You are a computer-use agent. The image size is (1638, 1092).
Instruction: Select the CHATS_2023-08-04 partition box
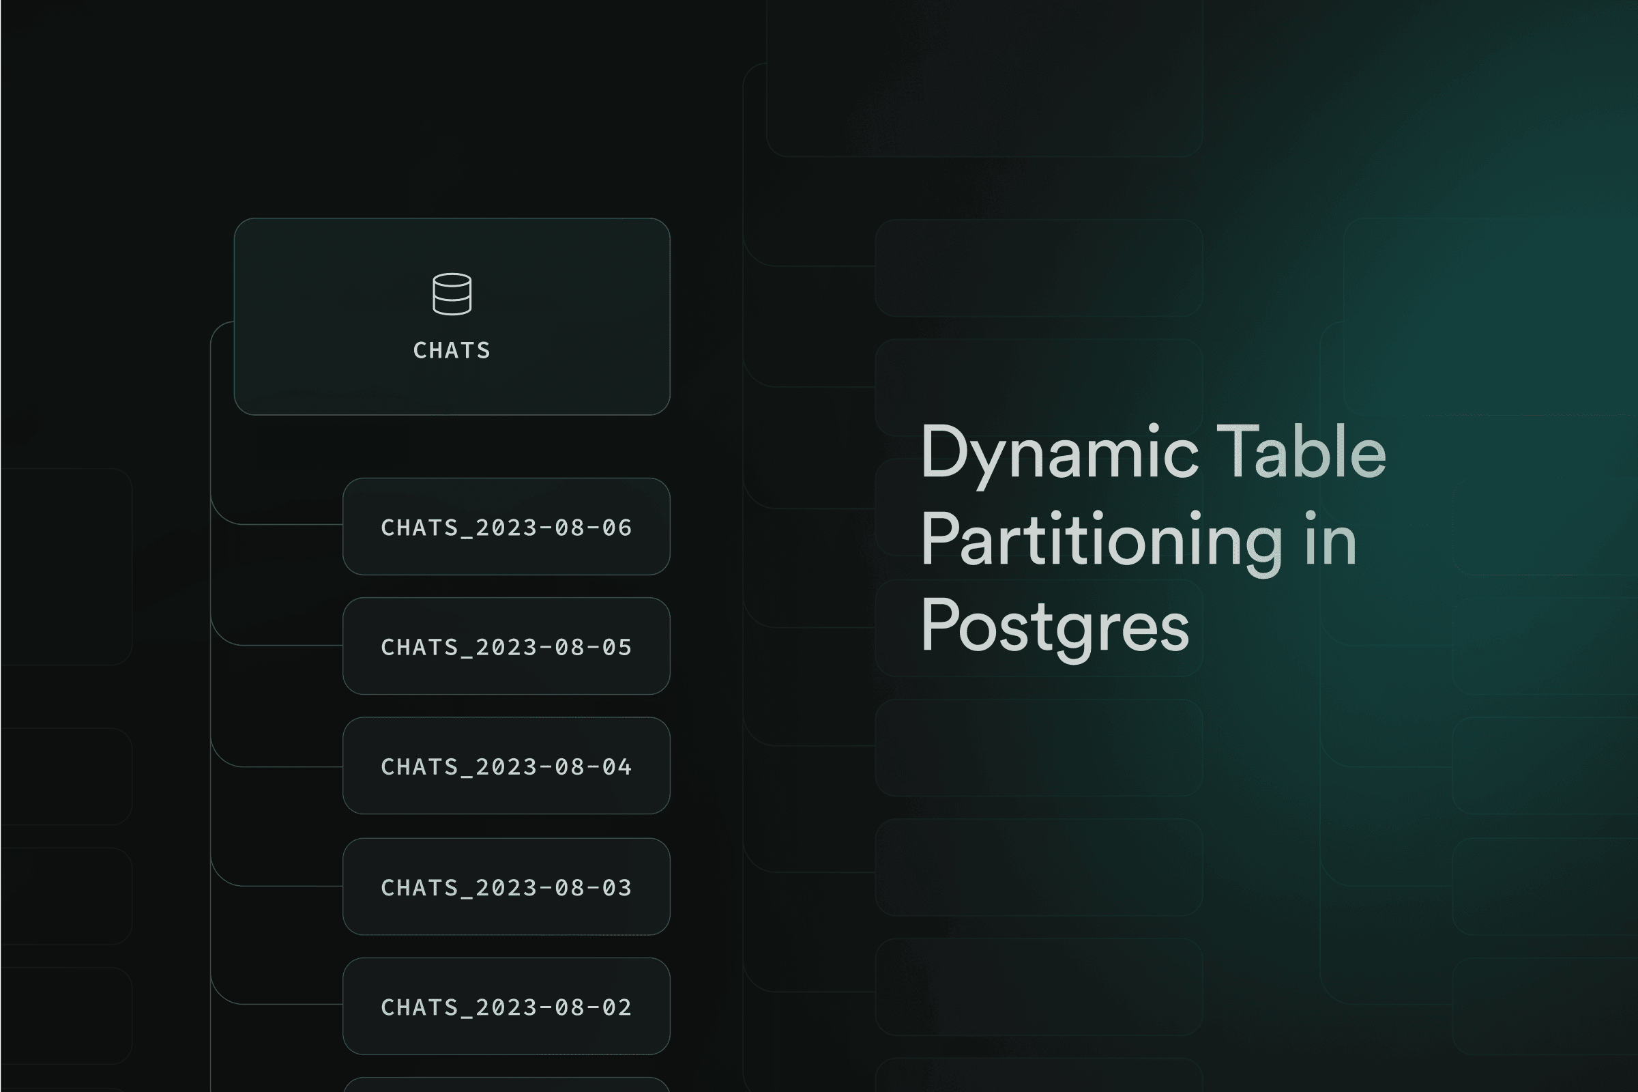tap(506, 766)
